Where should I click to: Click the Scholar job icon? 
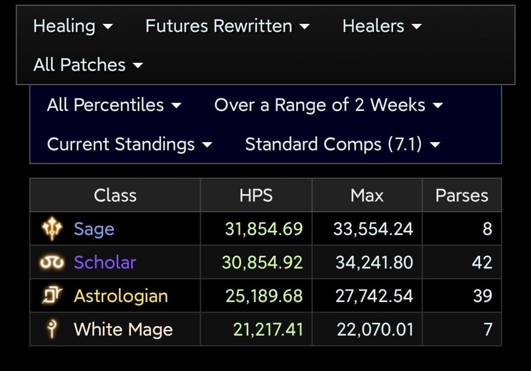(x=52, y=263)
